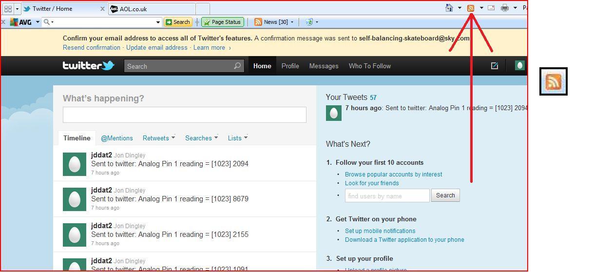The image size is (593, 272).
Task: Open a new blank browser tab
Action: coord(203,9)
